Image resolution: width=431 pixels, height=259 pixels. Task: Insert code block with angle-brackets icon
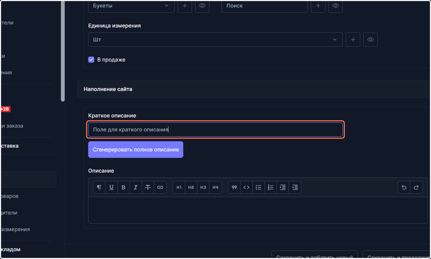246,187
